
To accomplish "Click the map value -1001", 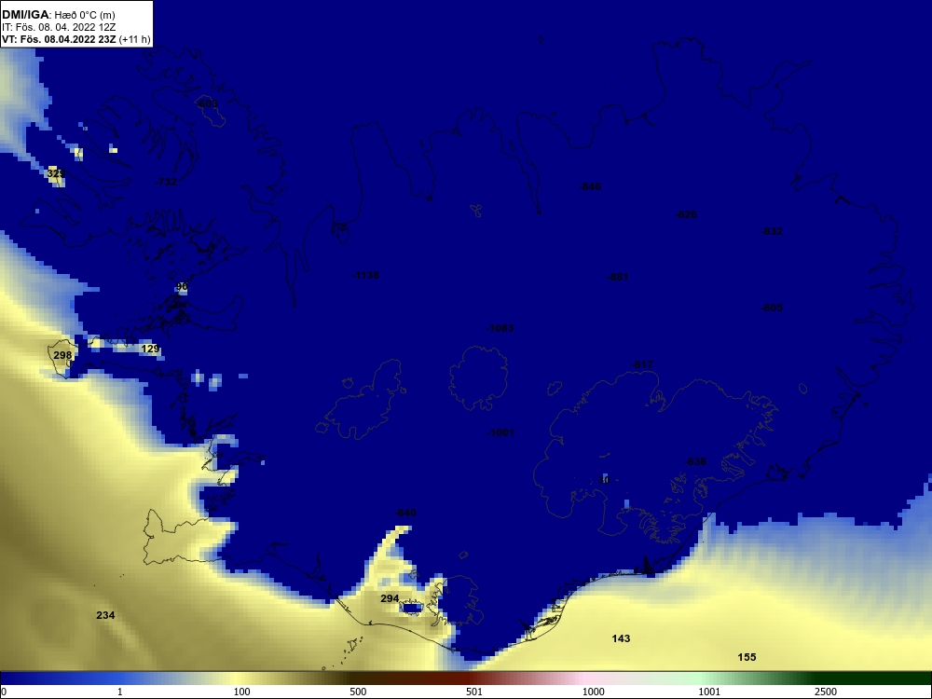I will 500,432.
